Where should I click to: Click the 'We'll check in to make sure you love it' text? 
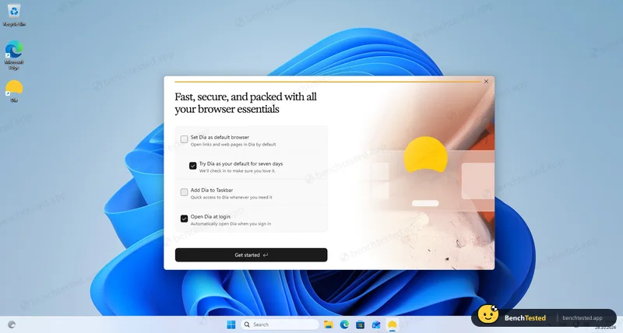point(238,171)
